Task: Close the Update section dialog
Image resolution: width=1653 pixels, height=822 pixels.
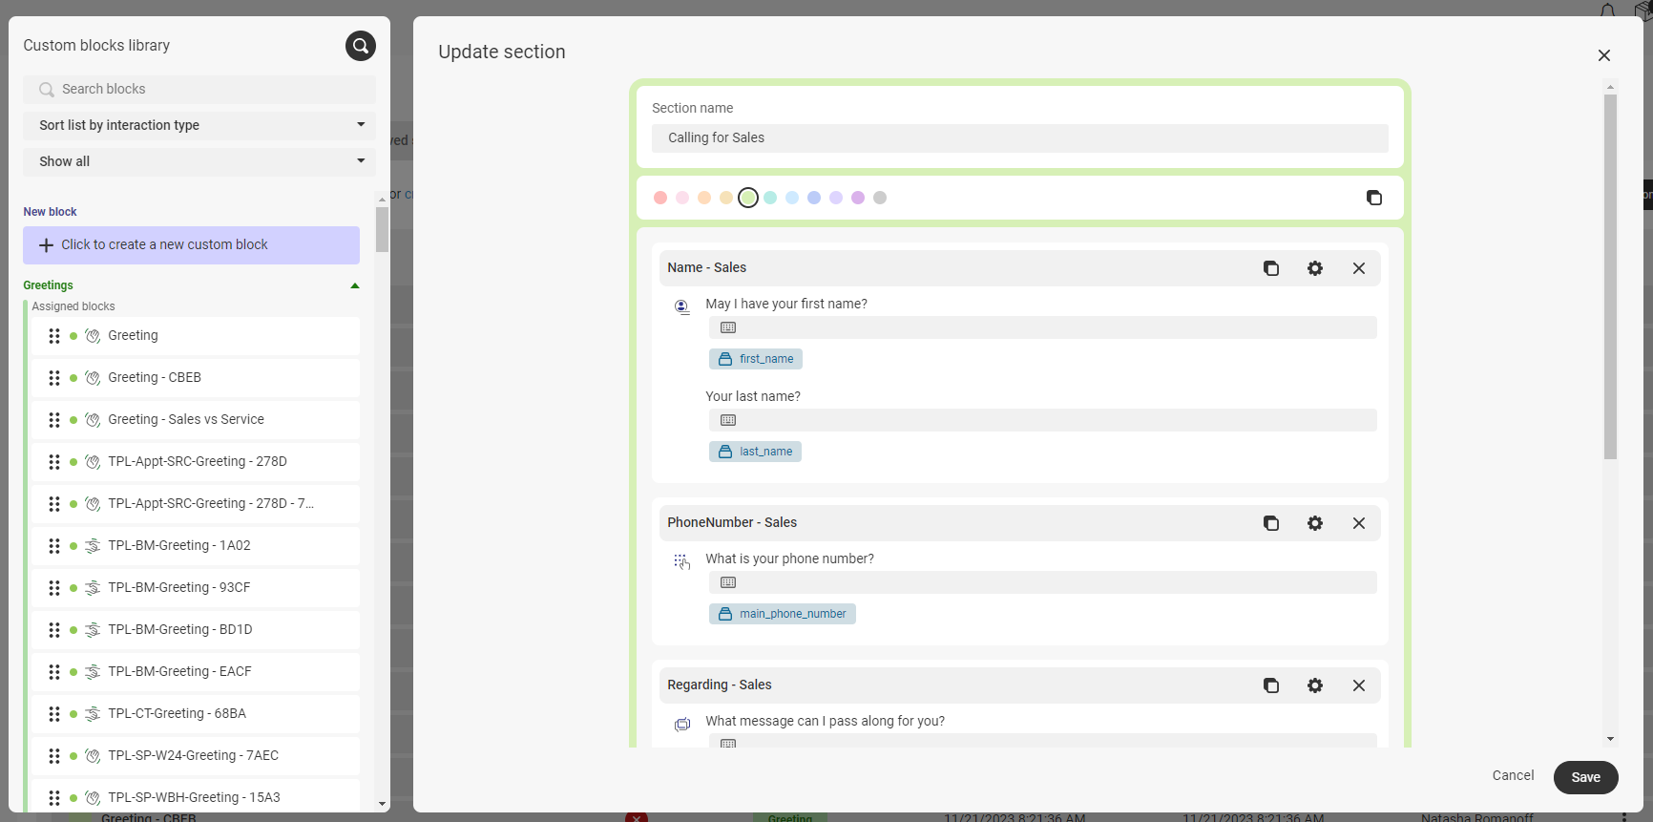Action: point(1604,55)
